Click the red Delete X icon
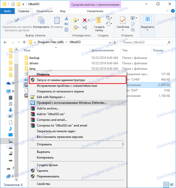Viewport: 176px width, 188px height. point(85,20)
